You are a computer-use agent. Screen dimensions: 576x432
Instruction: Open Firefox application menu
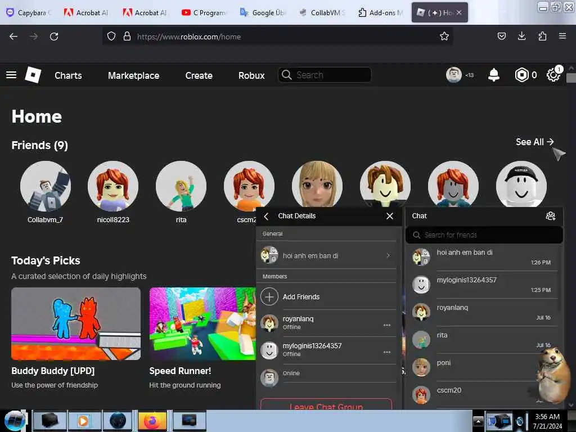coord(562,36)
